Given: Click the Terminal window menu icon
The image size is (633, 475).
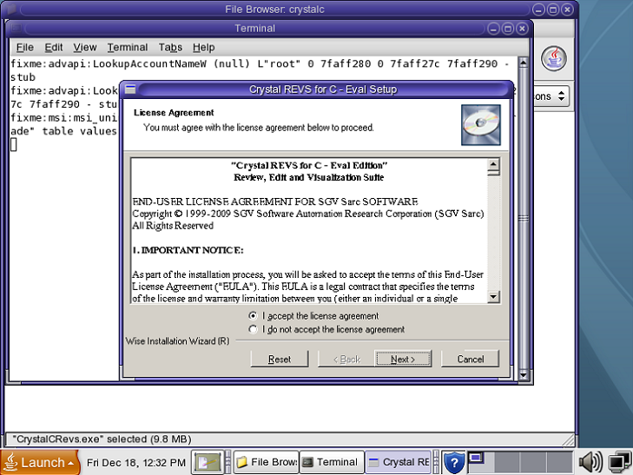Looking at the screenshot, I should pyautogui.click(x=17, y=29).
